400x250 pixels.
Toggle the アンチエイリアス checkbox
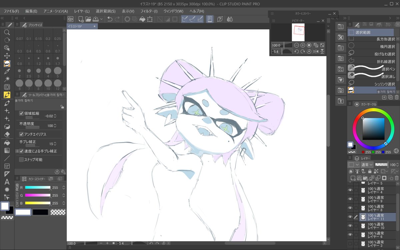click(21, 134)
